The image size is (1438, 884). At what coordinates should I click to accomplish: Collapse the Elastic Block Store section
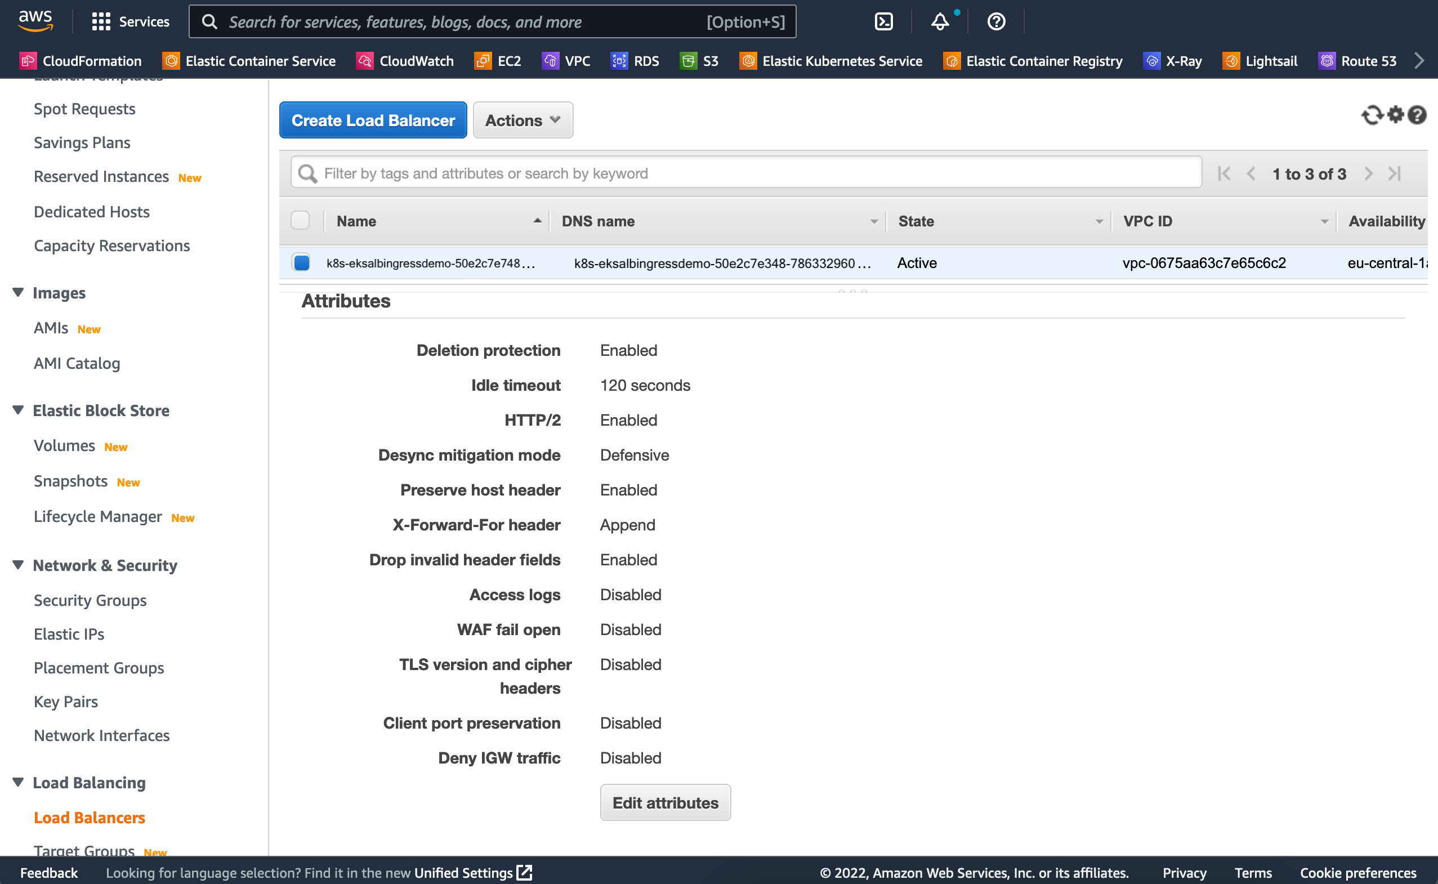[x=18, y=410]
